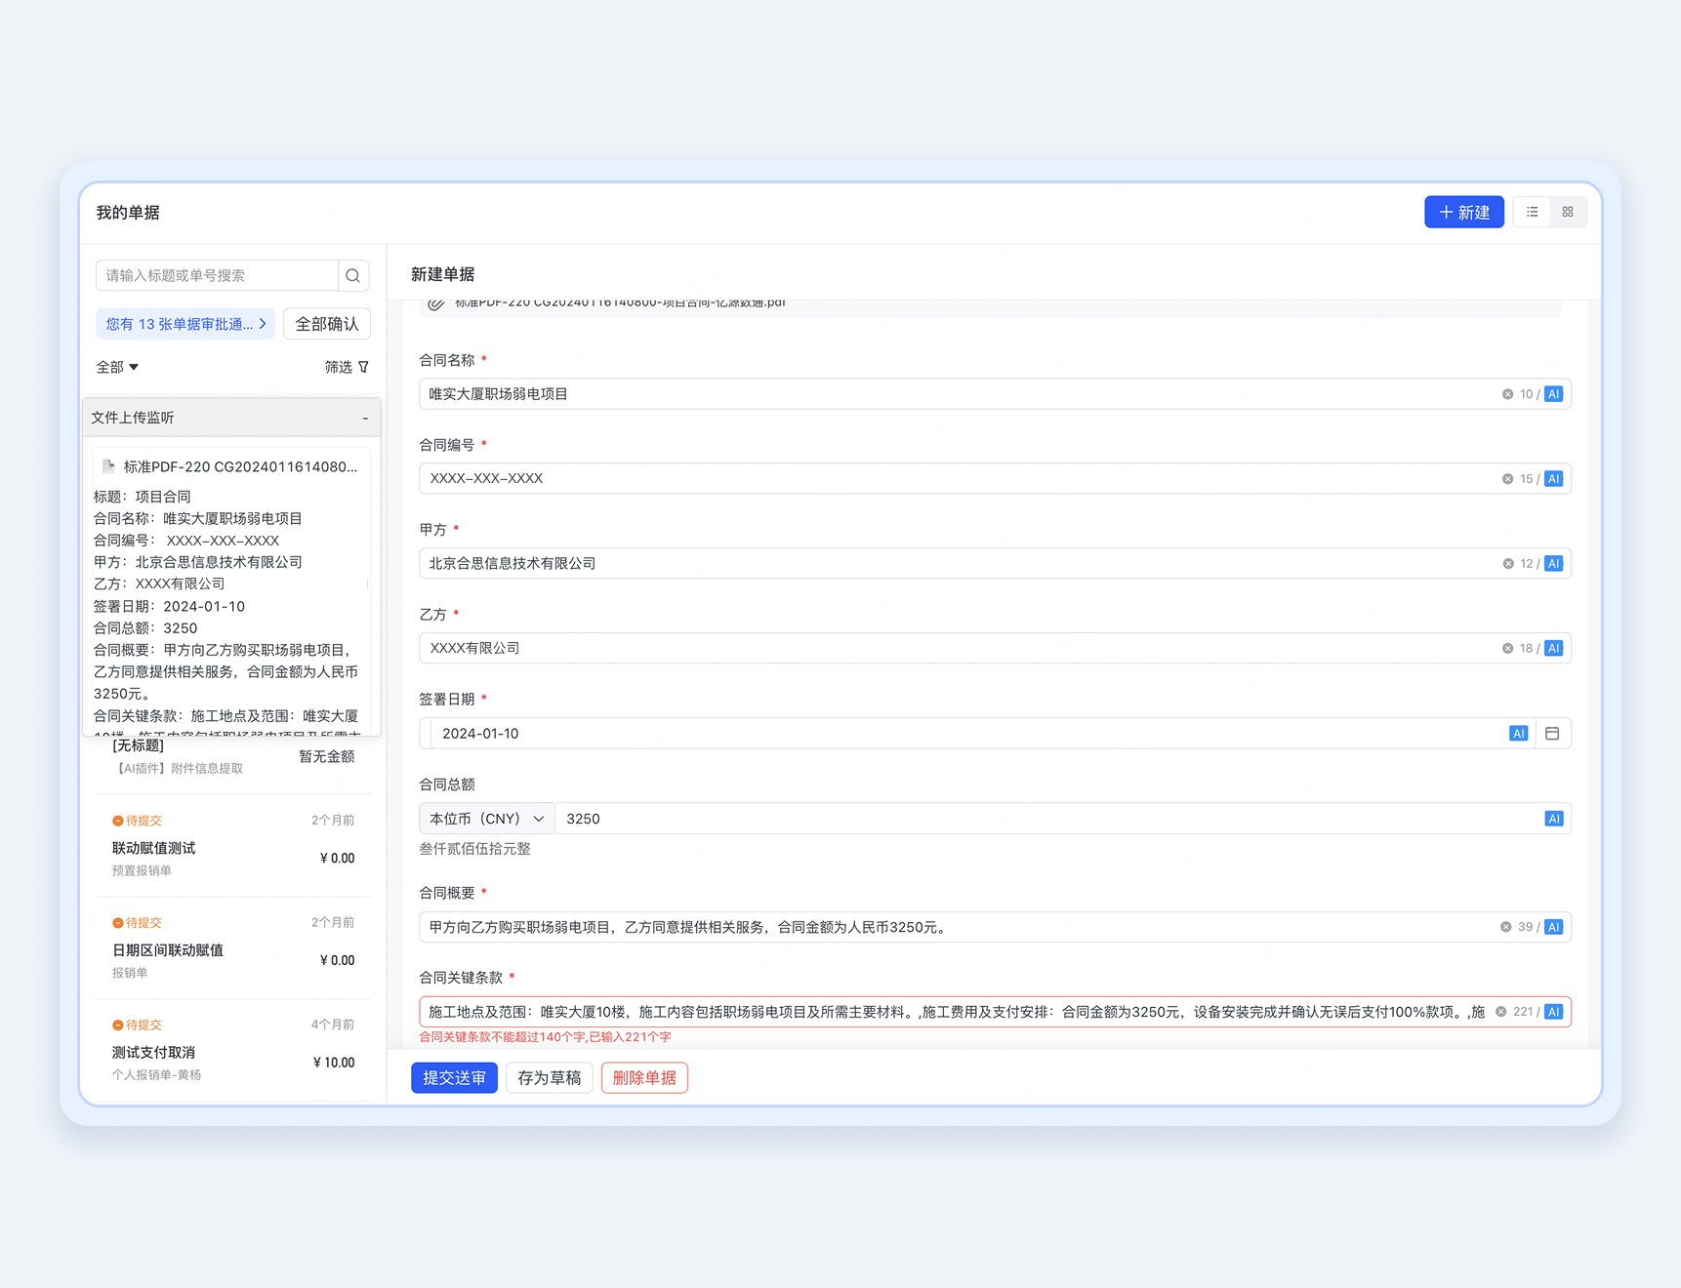The height and width of the screenshot is (1288, 1681).
Task: Clear the 甲方 field with its clear icon
Action: click(1507, 564)
